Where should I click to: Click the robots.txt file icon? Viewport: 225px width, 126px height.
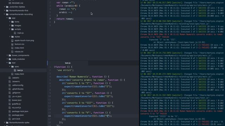[12, 51]
